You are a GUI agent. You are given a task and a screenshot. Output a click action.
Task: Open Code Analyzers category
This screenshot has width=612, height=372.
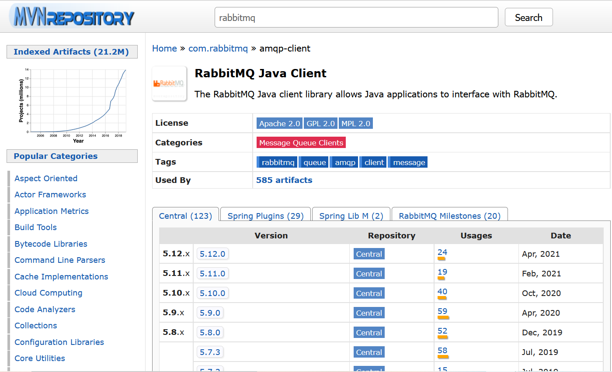[x=45, y=310]
